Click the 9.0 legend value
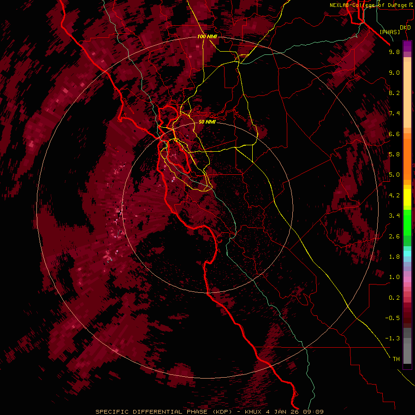Viewport: 415px width, 415px height. (394, 72)
